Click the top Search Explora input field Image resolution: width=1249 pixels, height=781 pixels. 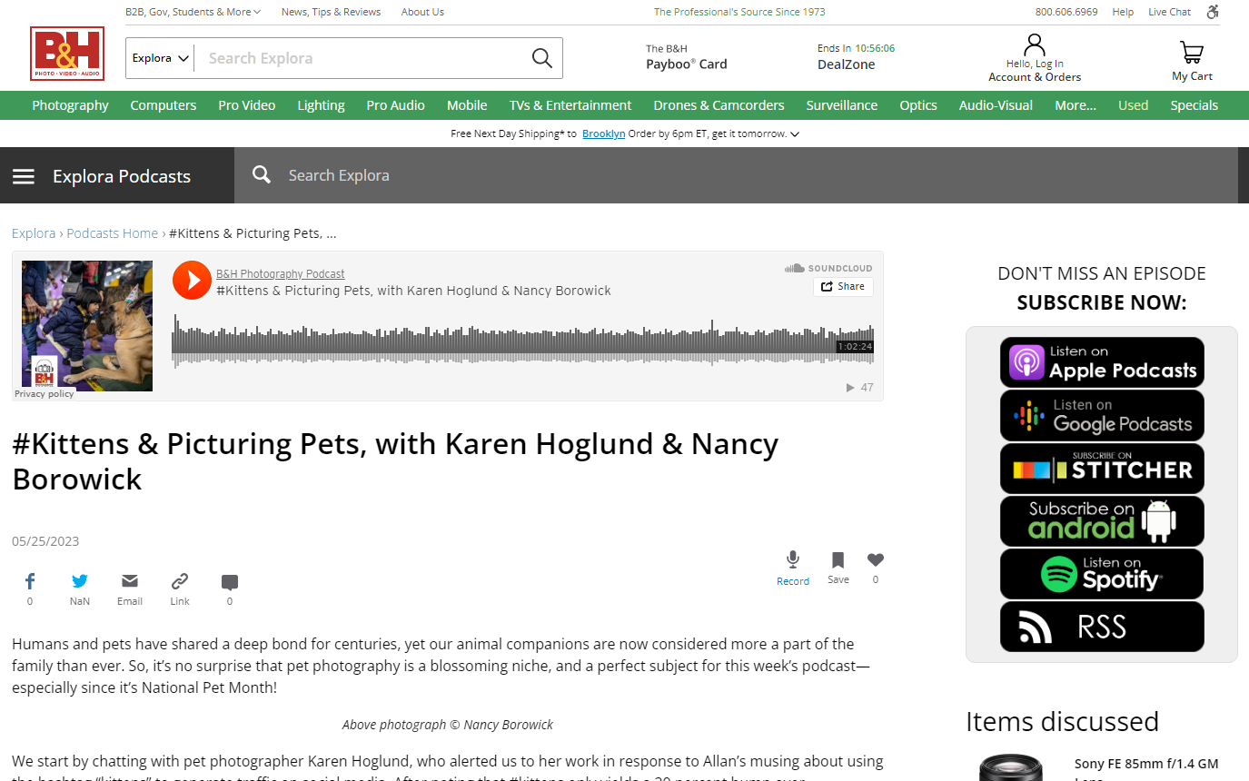point(363,58)
